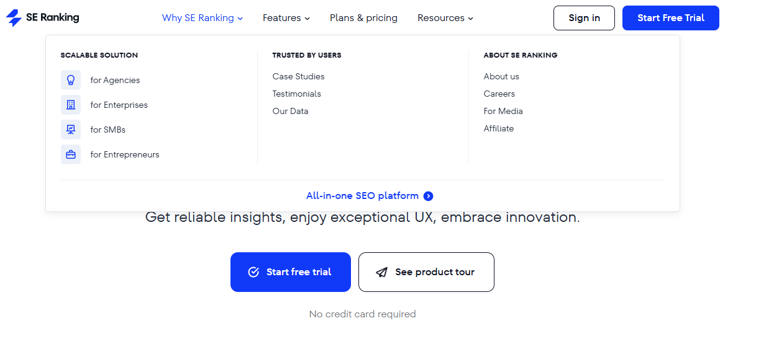The image size is (774, 344).
Task: Open the Case Studies menu entry
Action: (298, 76)
